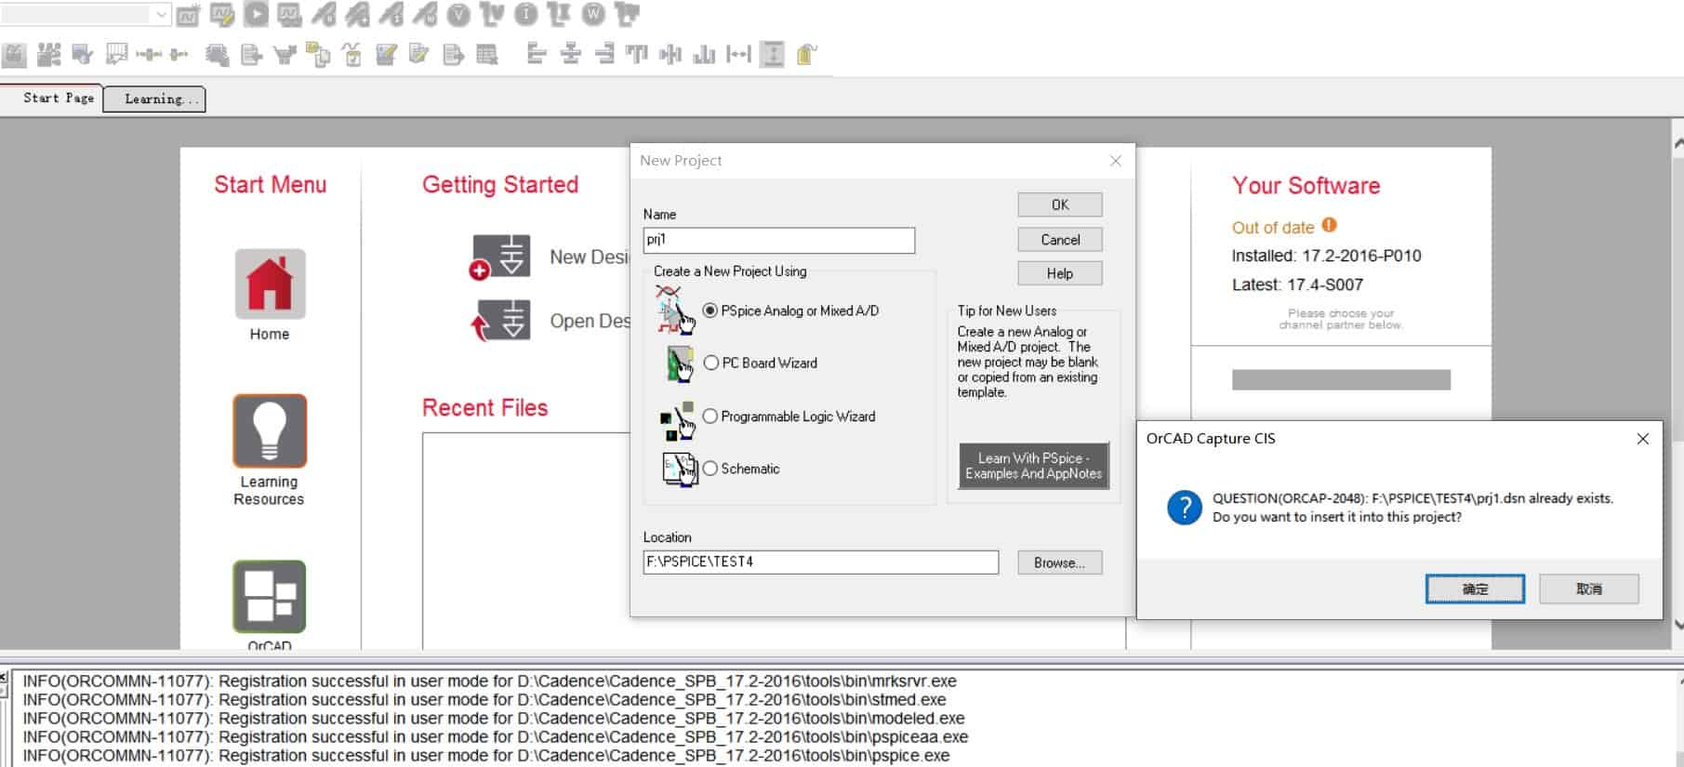Click Learn With PSpice Examples And AppNotes

(x=1034, y=466)
